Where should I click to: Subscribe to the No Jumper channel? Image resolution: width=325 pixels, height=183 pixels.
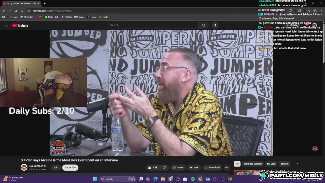(70, 167)
